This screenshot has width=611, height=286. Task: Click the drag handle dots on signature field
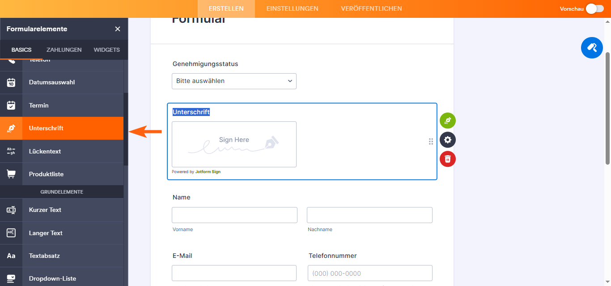tap(431, 141)
